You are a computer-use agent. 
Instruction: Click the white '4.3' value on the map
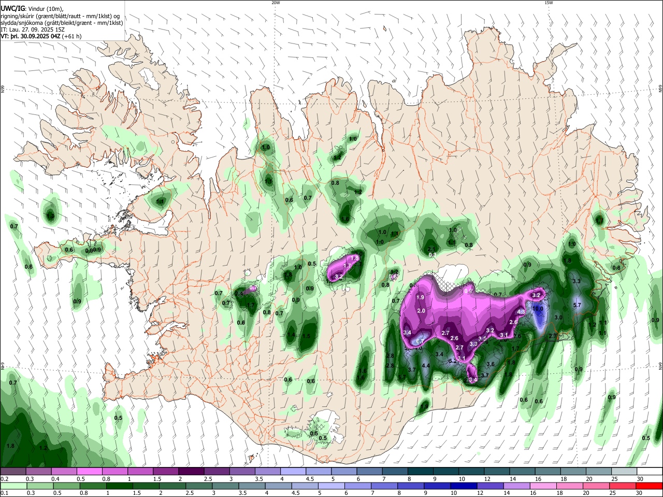pyautogui.click(x=521, y=312)
